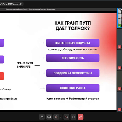Click the red block on slide's left edge

pyautogui.click(x=2, y=76)
